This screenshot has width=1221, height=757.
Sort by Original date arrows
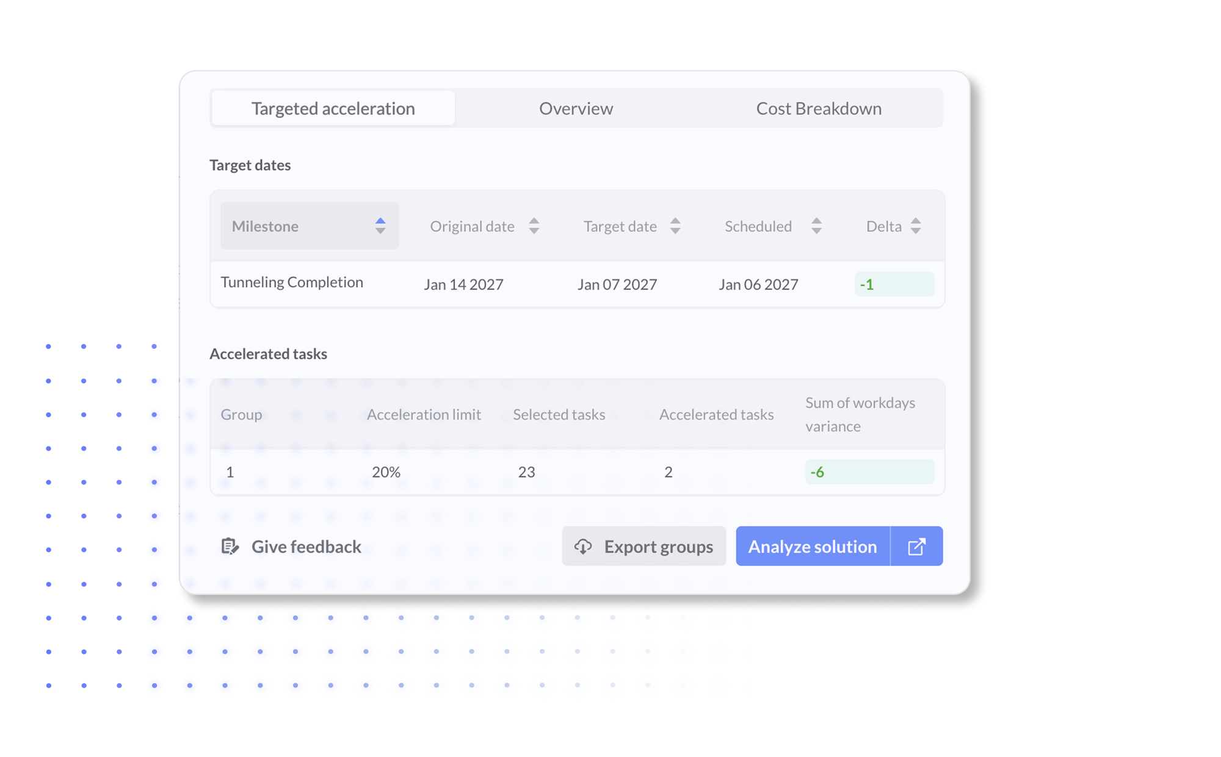click(x=534, y=226)
